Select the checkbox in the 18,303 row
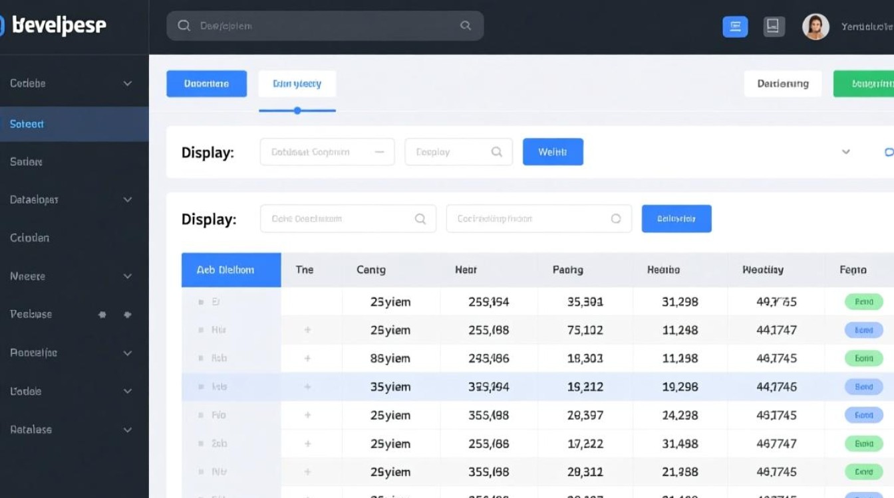894x498 pixels. (201, 359)
